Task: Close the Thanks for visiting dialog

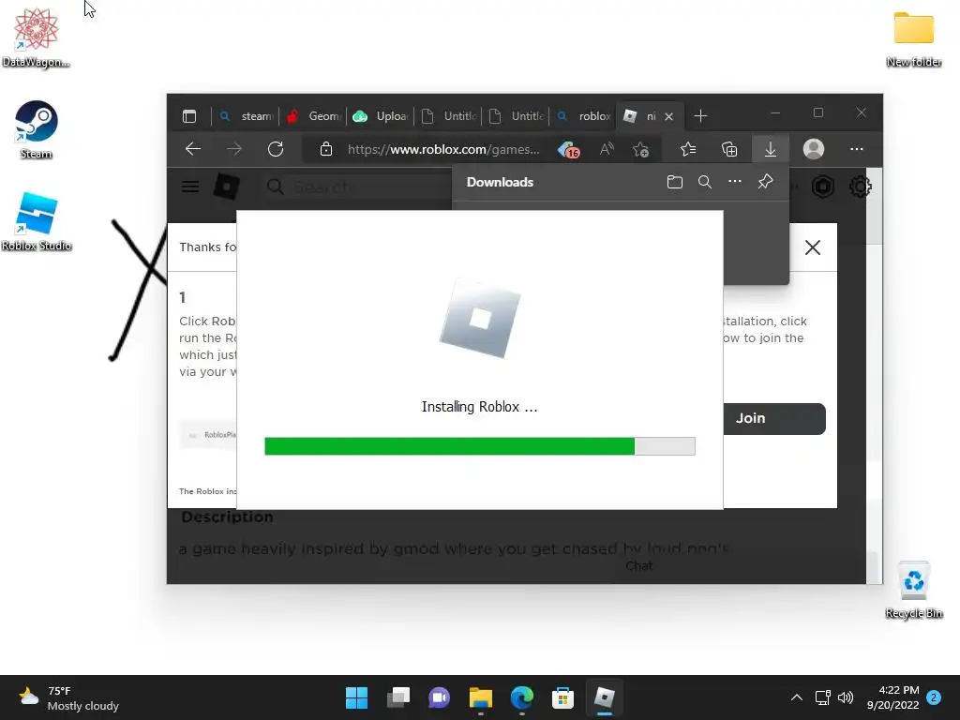Action: click(x=813, y=247)
